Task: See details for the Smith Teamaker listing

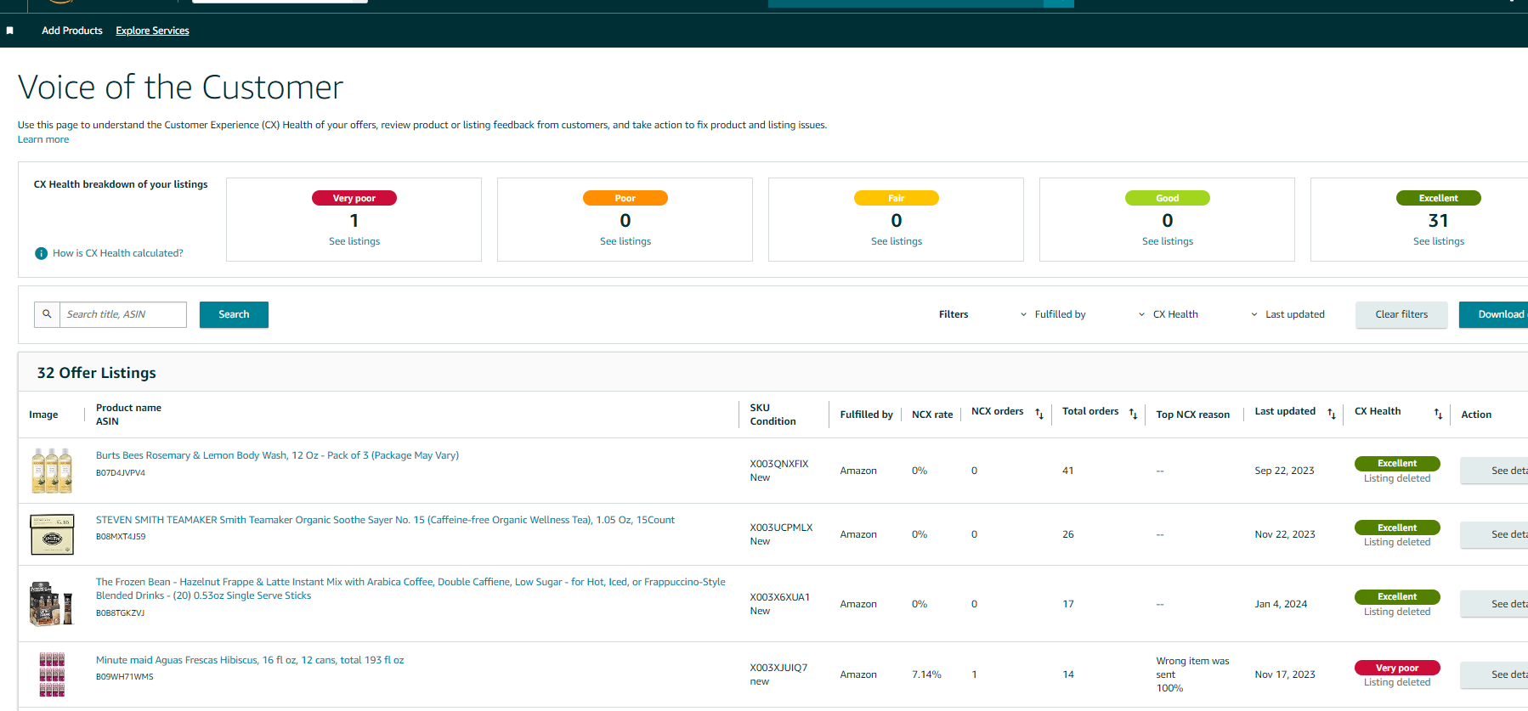Action: click(x=1495, y=534)
